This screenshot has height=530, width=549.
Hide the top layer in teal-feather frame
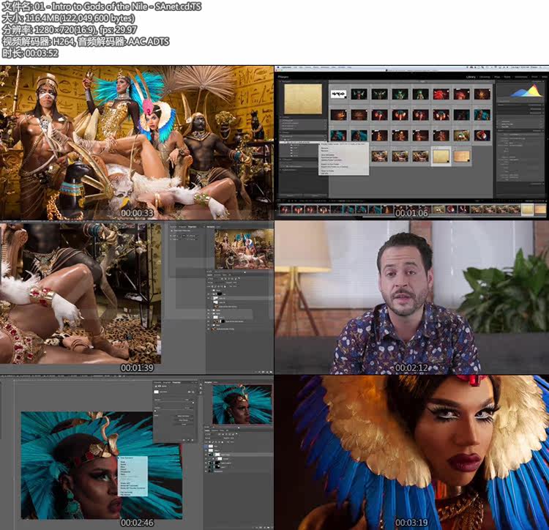pyautogui.click(x=206, y=447)
